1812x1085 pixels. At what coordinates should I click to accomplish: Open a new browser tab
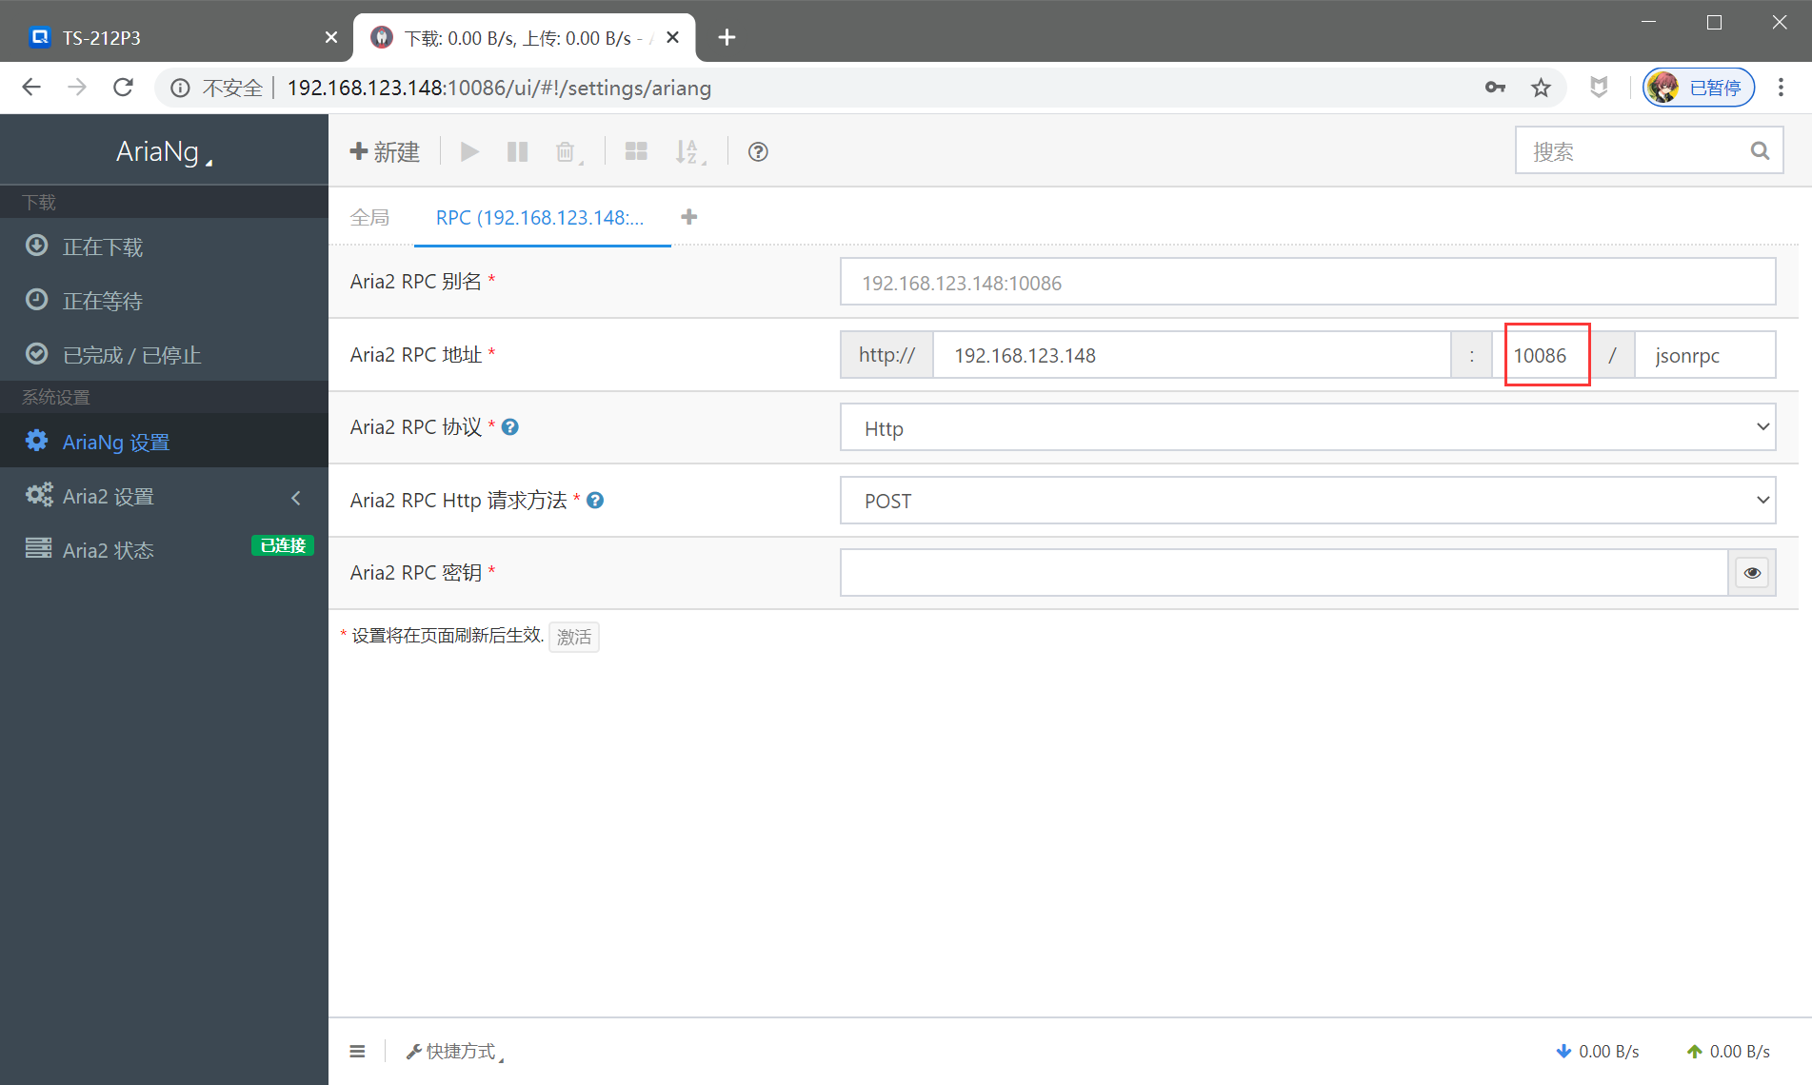(x=727, y=37)
